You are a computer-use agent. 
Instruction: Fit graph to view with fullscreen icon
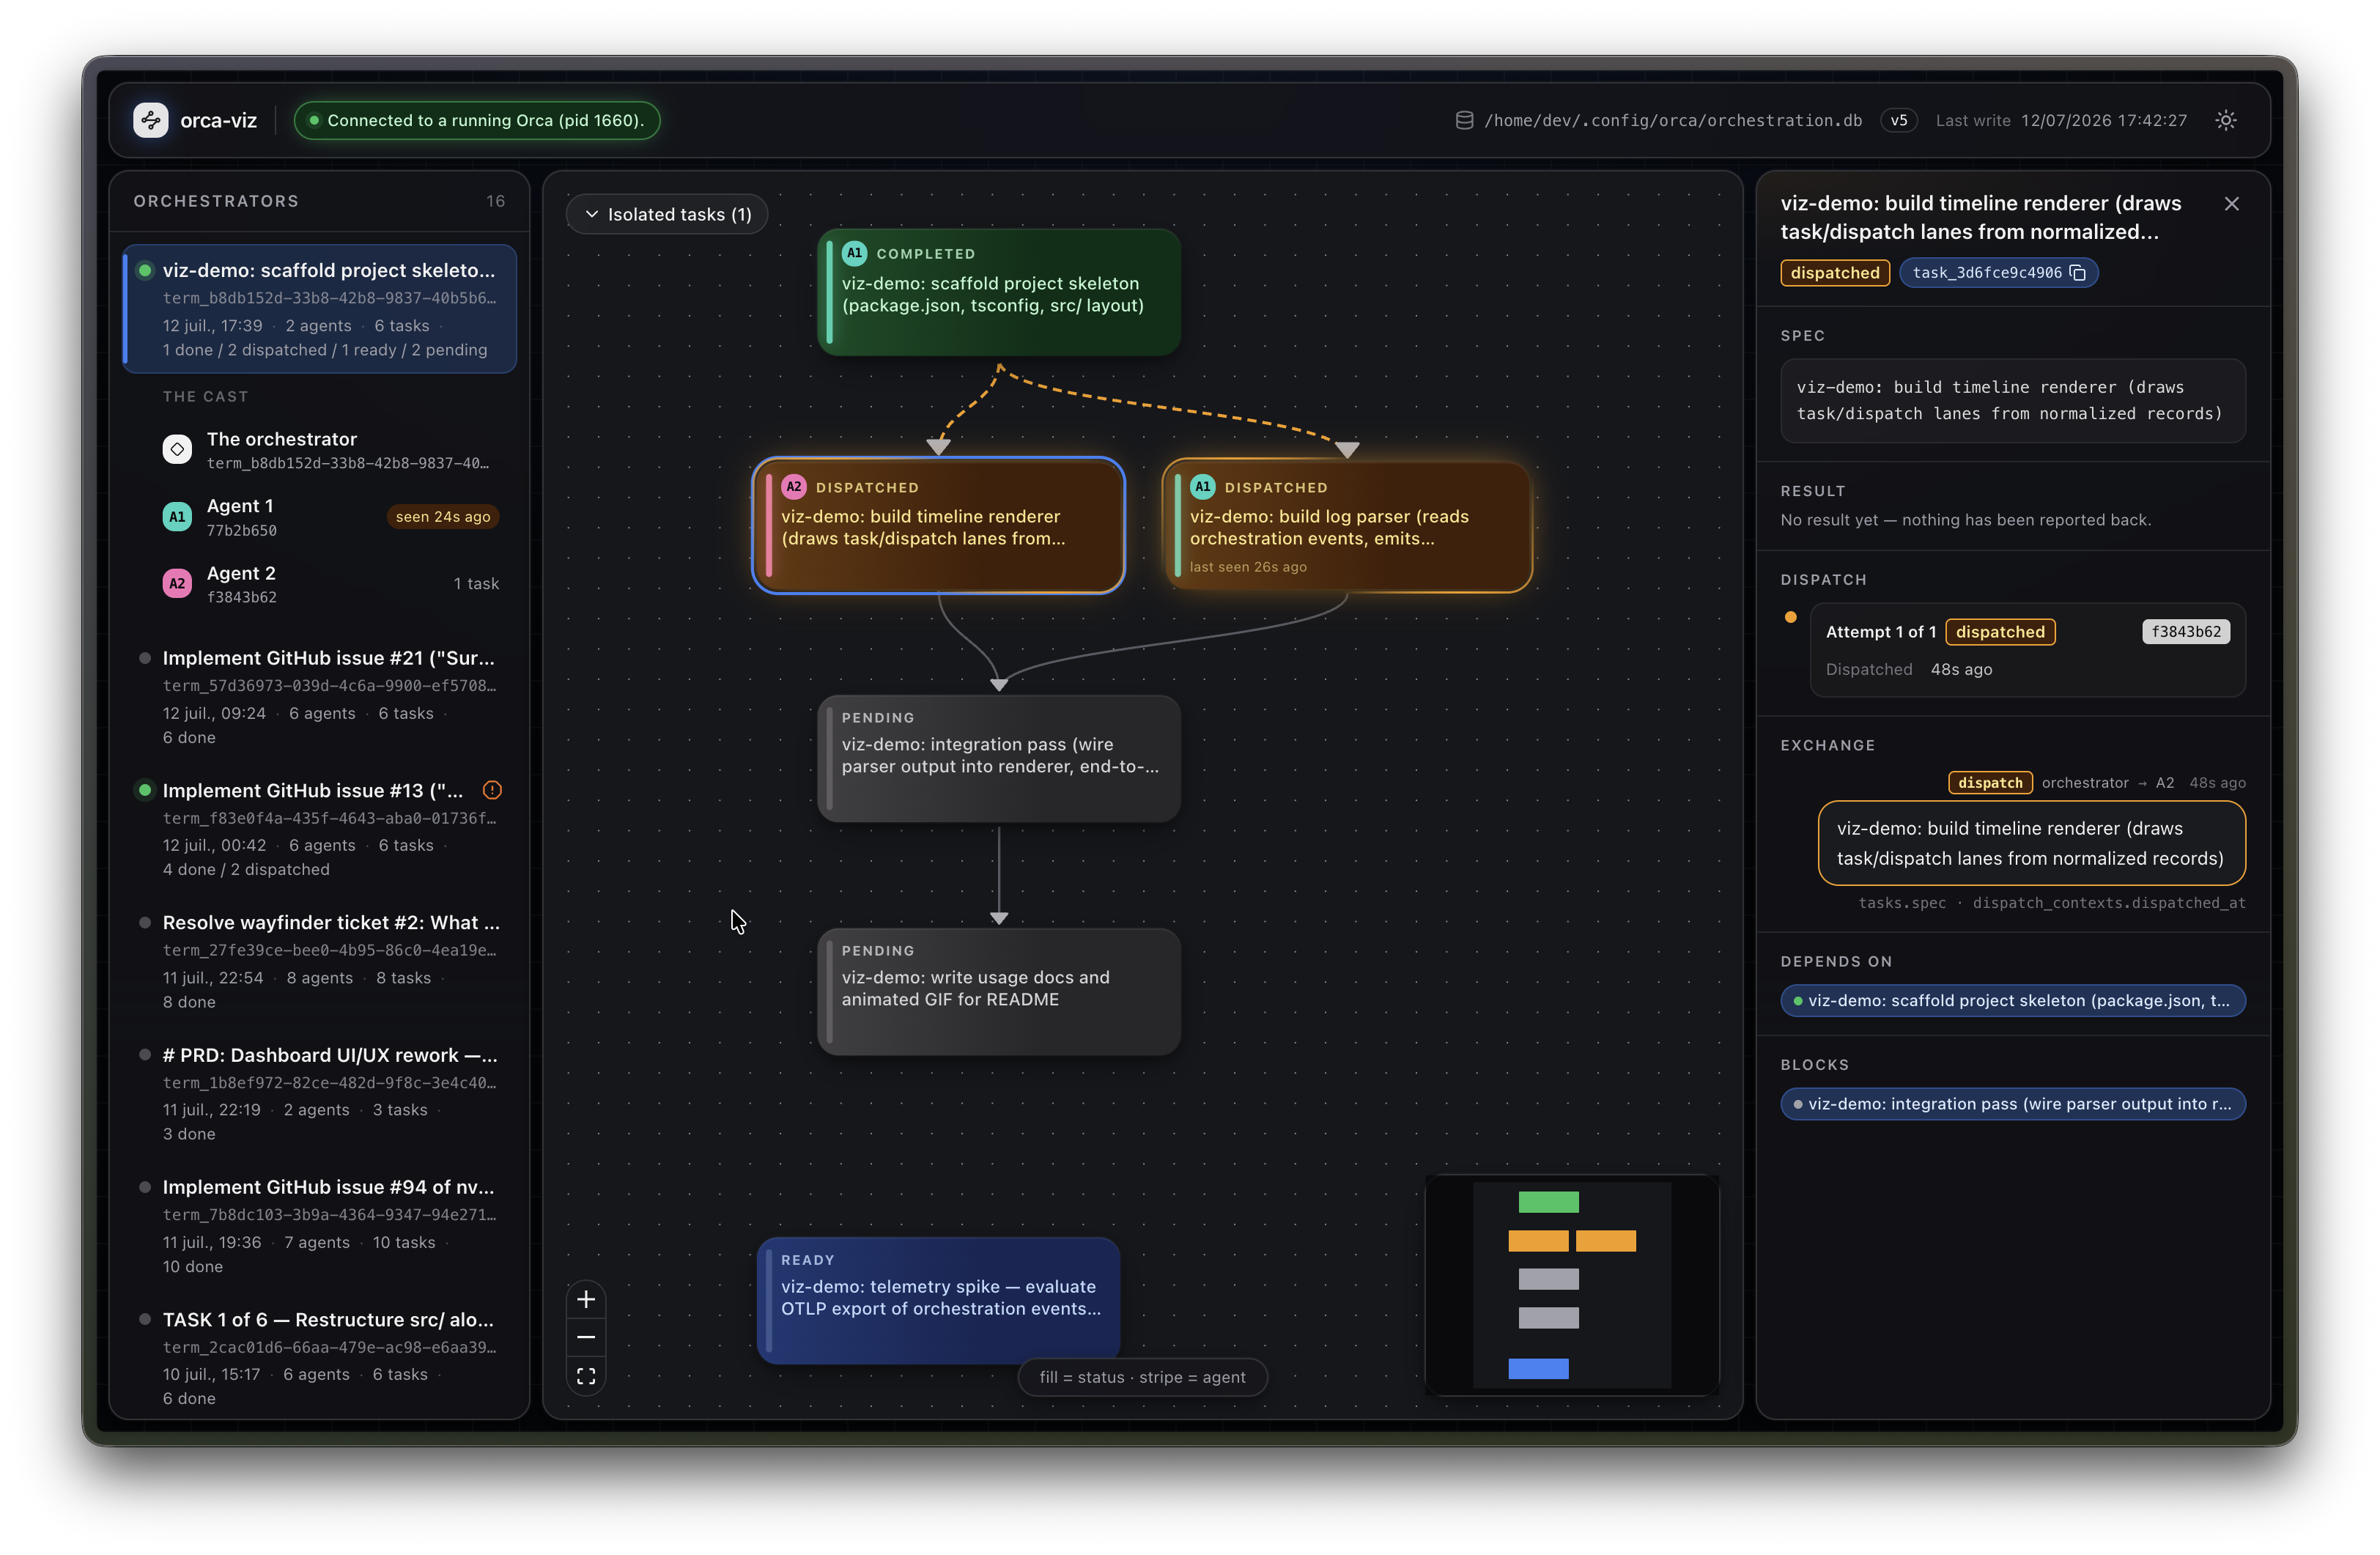(586, 1376)
